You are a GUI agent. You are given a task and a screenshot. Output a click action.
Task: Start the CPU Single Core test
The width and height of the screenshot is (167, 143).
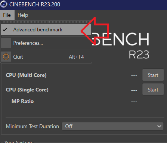(x=153, y=90)
